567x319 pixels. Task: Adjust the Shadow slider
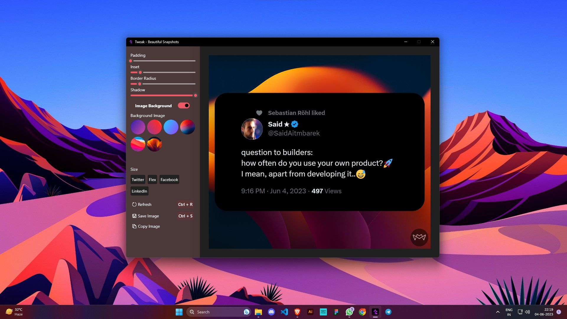(x=195, y=95)
